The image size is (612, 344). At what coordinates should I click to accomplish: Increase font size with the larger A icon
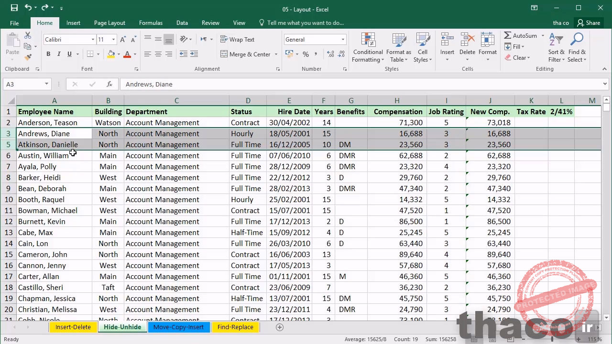pos(123,40)
